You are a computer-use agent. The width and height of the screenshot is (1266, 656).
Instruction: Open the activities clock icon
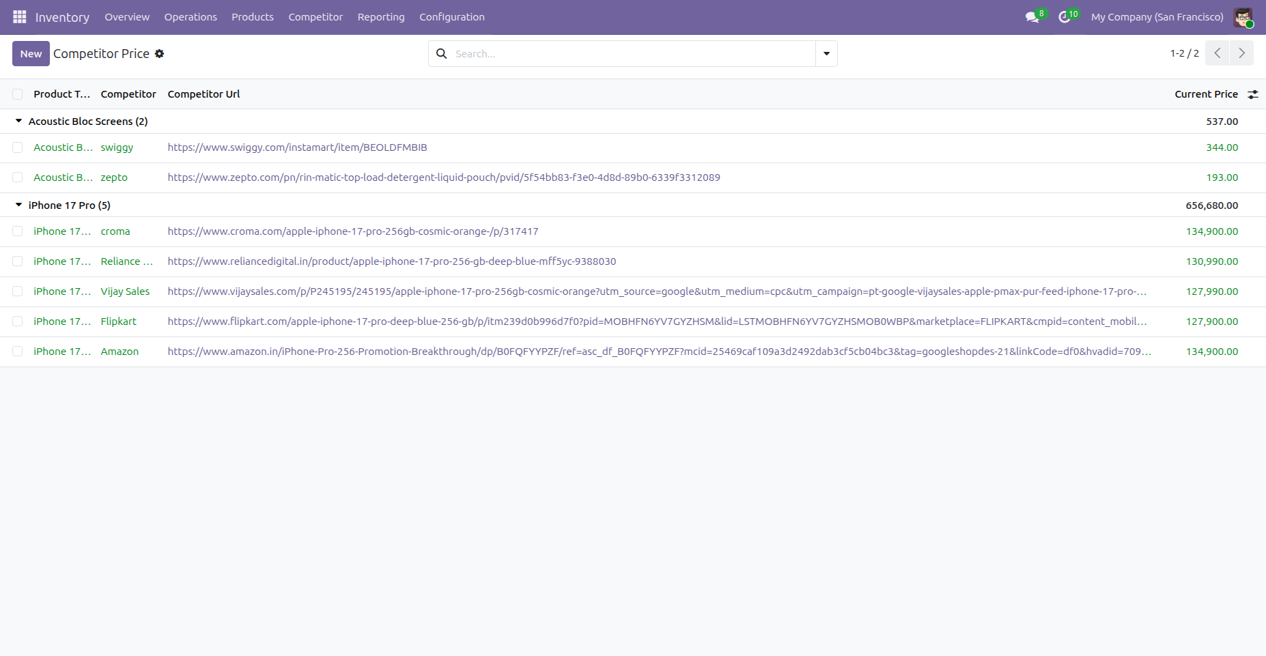pos(1065,17)
